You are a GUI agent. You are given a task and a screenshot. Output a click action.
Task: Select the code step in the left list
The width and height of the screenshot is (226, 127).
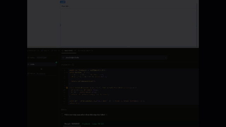tap(42, 64)
